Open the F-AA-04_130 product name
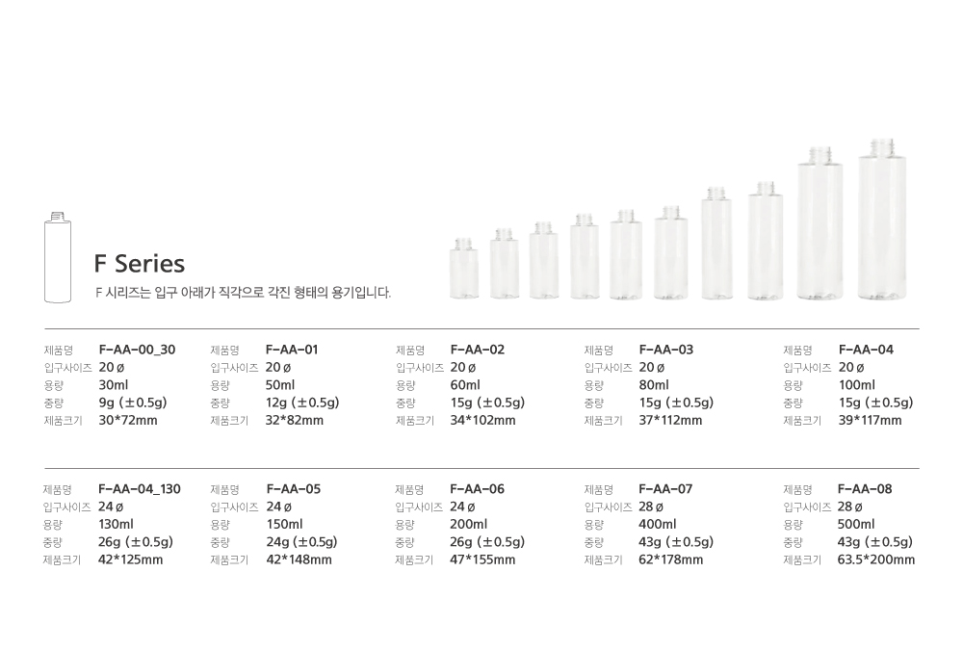 point(140,489)
